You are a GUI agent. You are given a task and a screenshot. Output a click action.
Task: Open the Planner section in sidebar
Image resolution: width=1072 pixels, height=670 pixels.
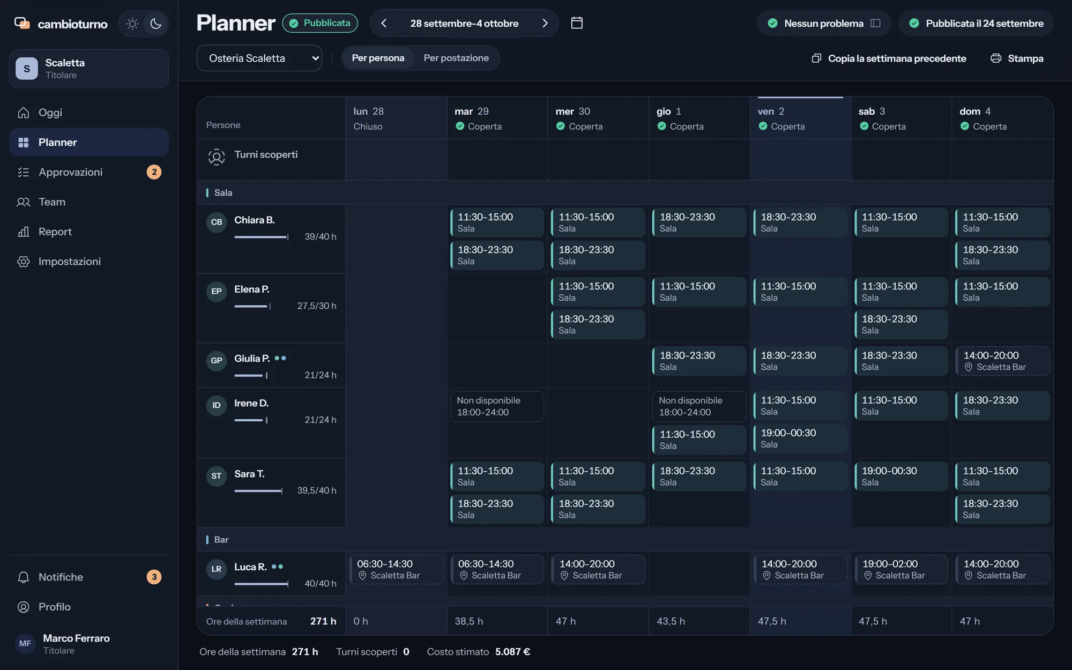point(89,142)
